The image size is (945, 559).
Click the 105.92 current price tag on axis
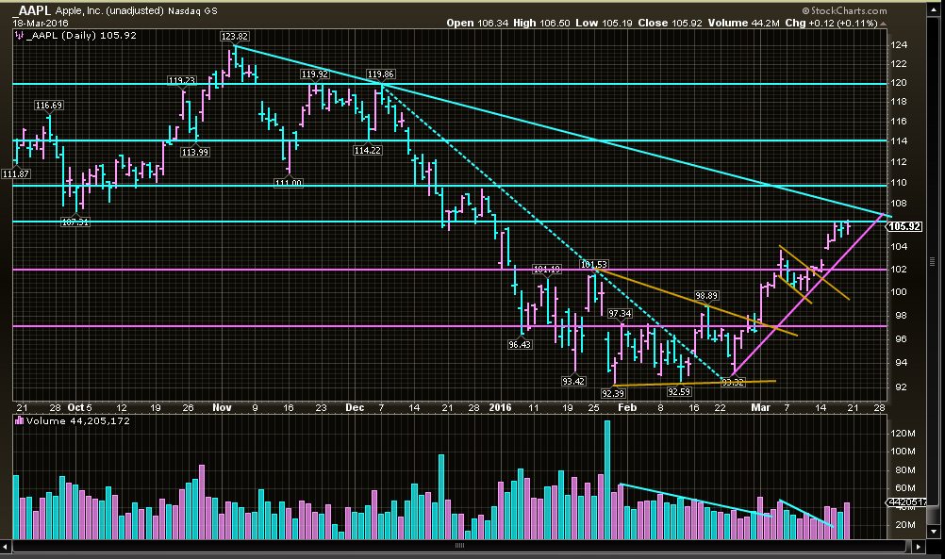[904, 226]
